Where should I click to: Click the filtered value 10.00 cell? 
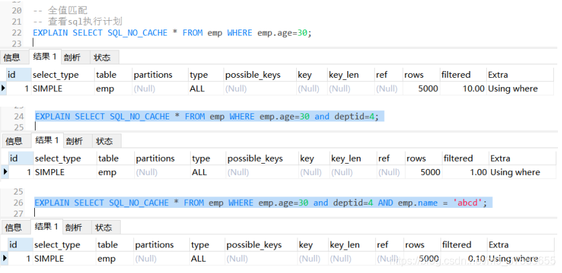[x=462, y=89]
